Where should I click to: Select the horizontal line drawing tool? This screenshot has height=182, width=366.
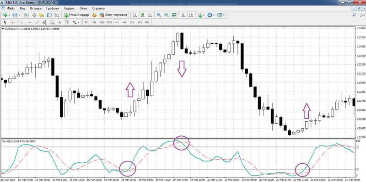coord(29,22)
